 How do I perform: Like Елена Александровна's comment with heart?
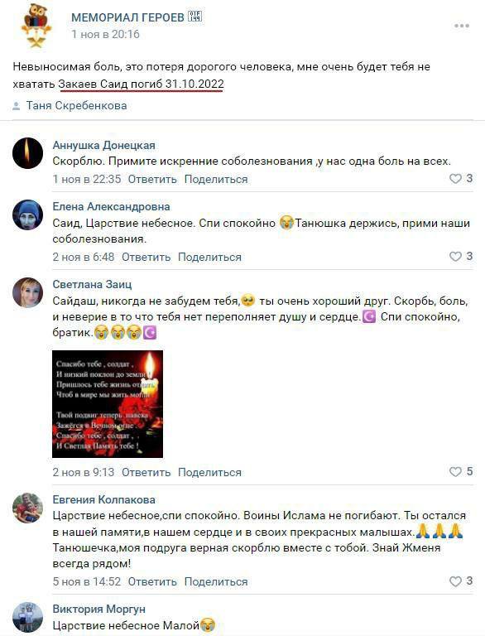click(x=455, y=257)
